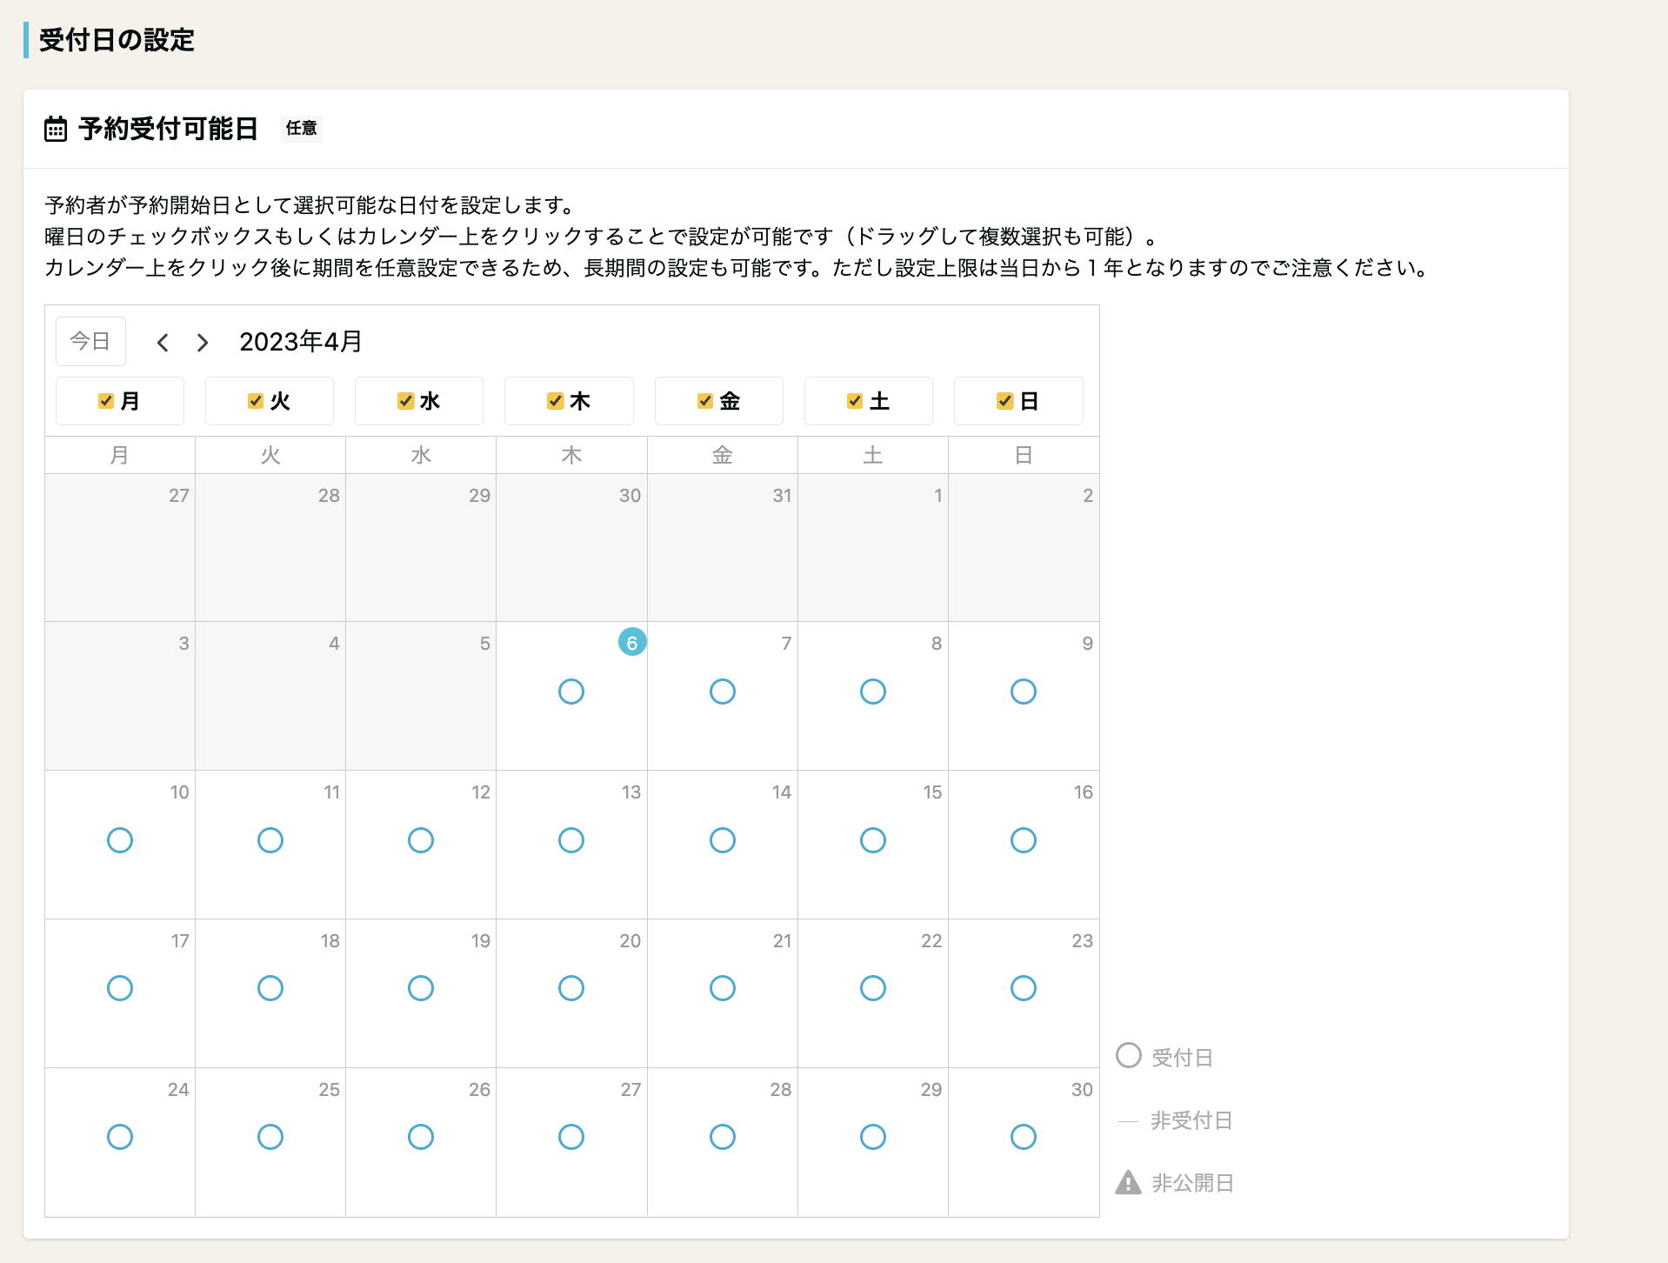Advance to May using right chevron
Viewport: 1668px width, 1263px height.
pyautogui.click(x=202, y=342)
